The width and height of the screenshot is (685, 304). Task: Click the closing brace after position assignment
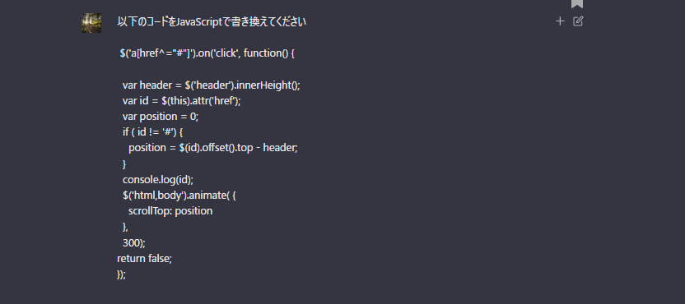point(124,164)
